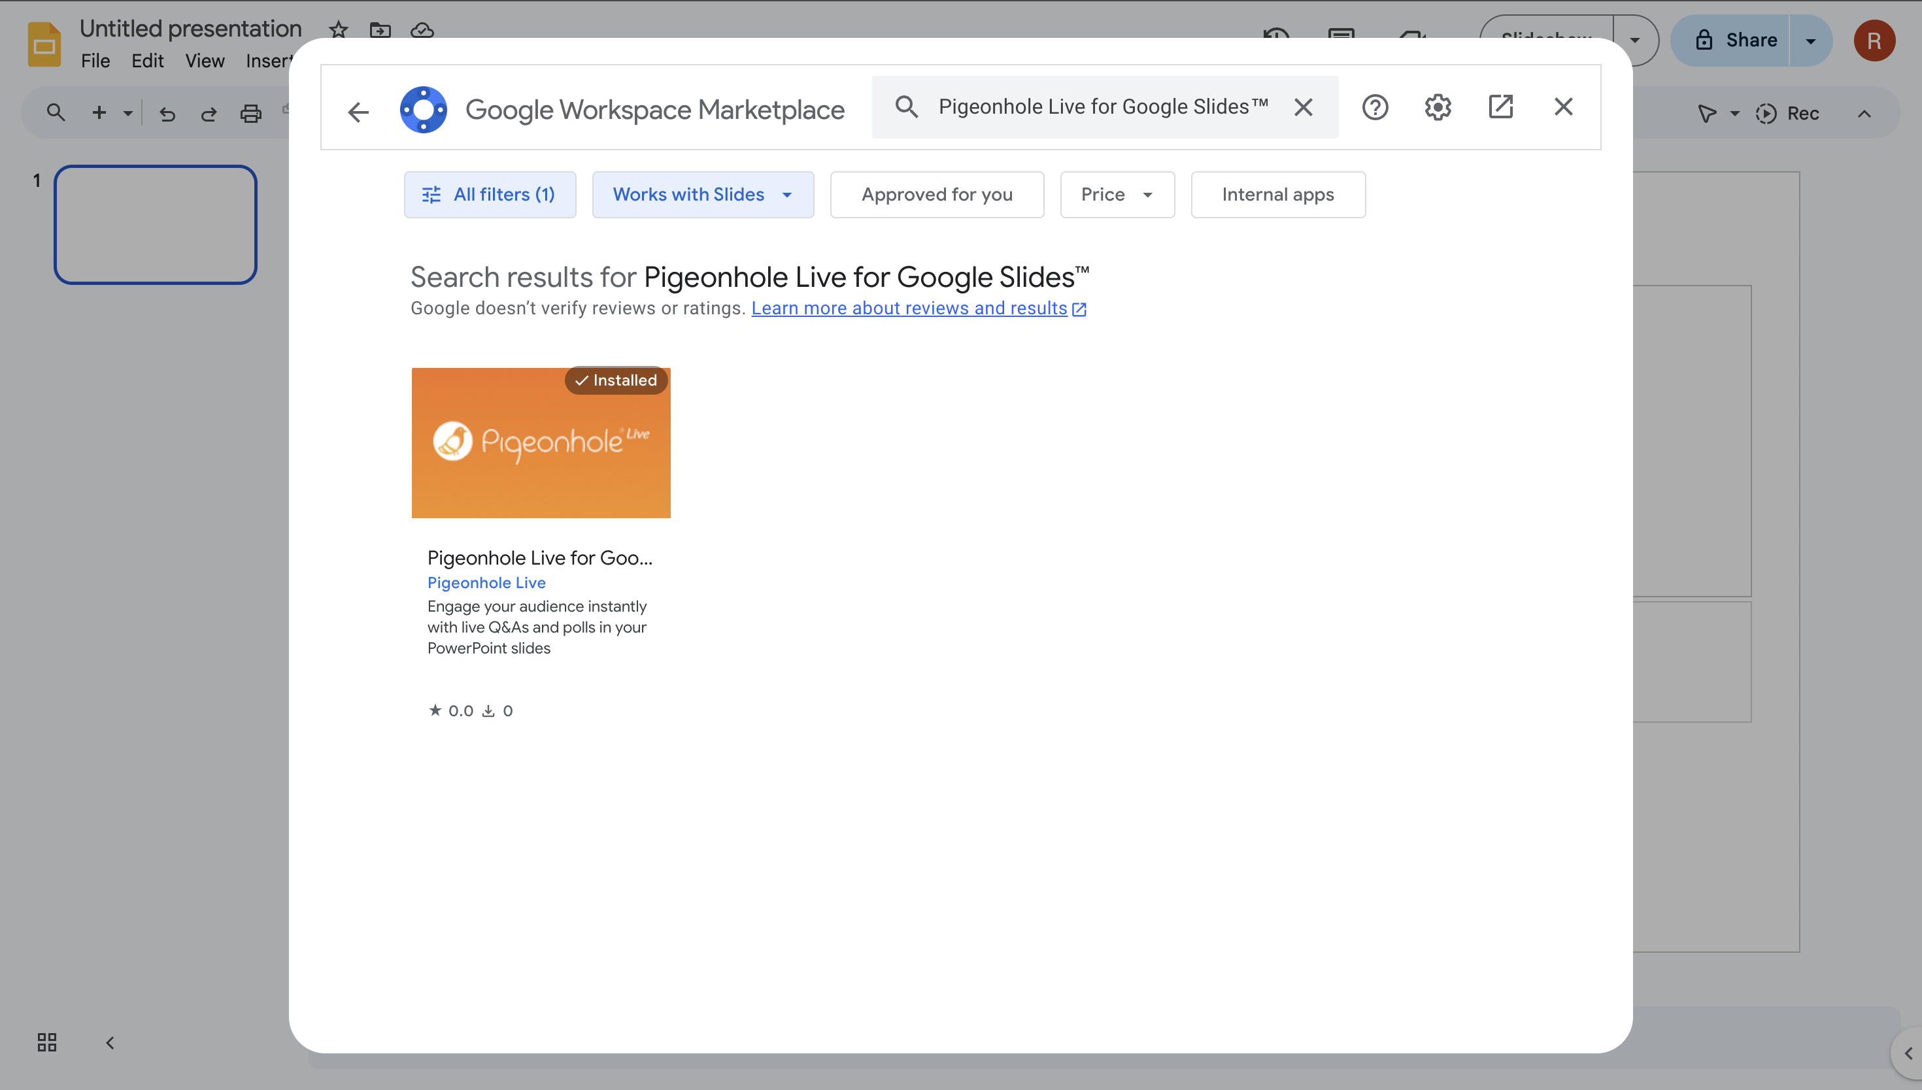Expand the Price filter dropdown
The image size is (1922, 1090).
[x=1117, y=195]
